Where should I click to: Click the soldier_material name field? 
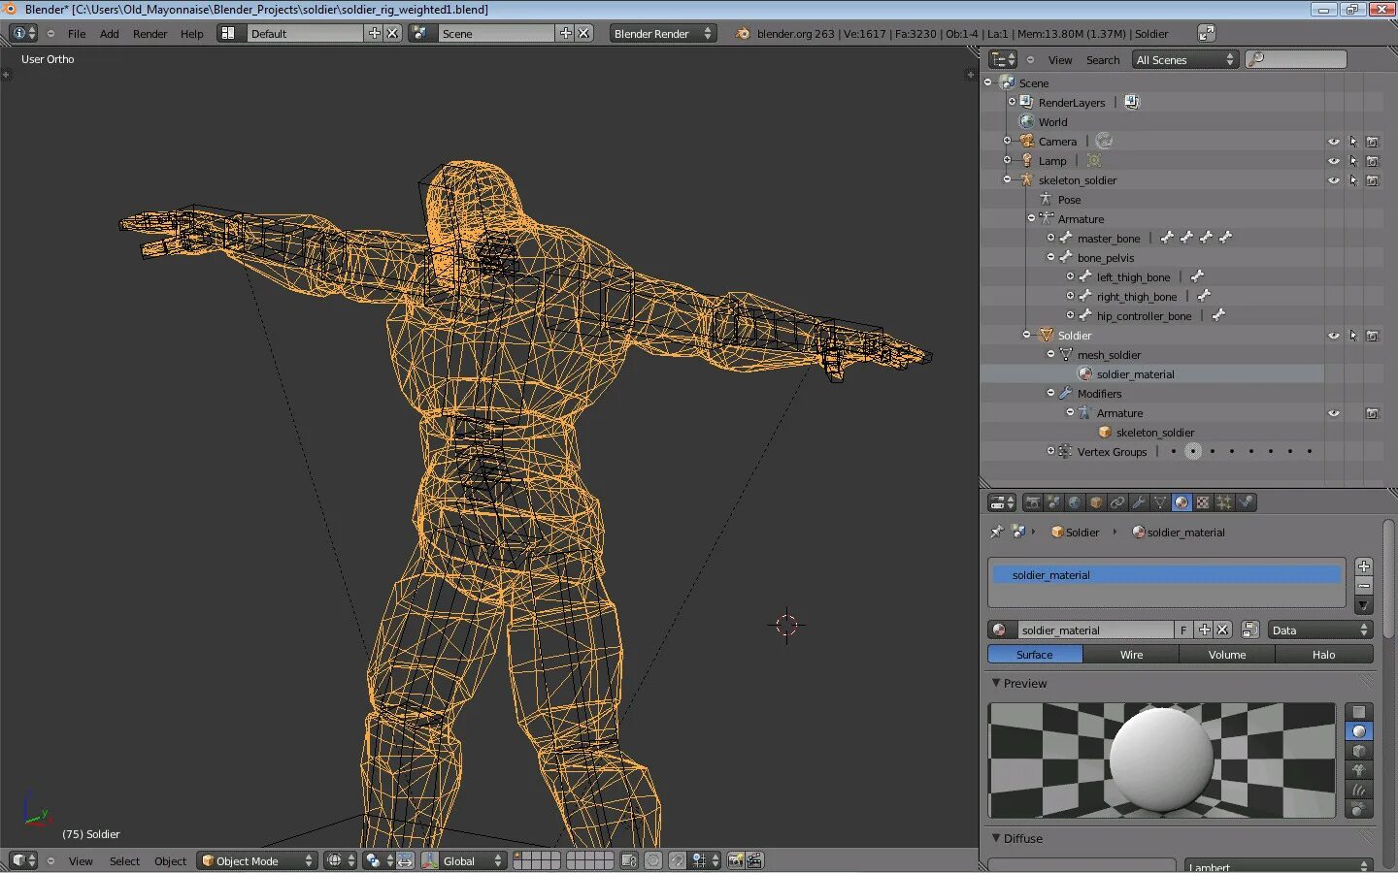[x=1094, y=630]
